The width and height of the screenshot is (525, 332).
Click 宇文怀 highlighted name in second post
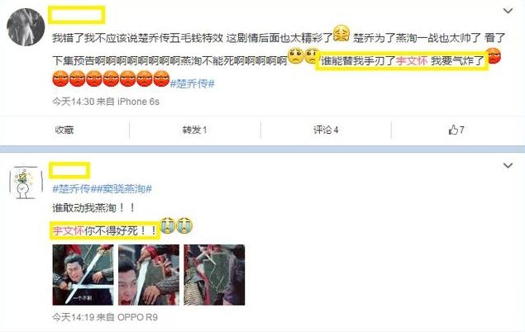69,230
